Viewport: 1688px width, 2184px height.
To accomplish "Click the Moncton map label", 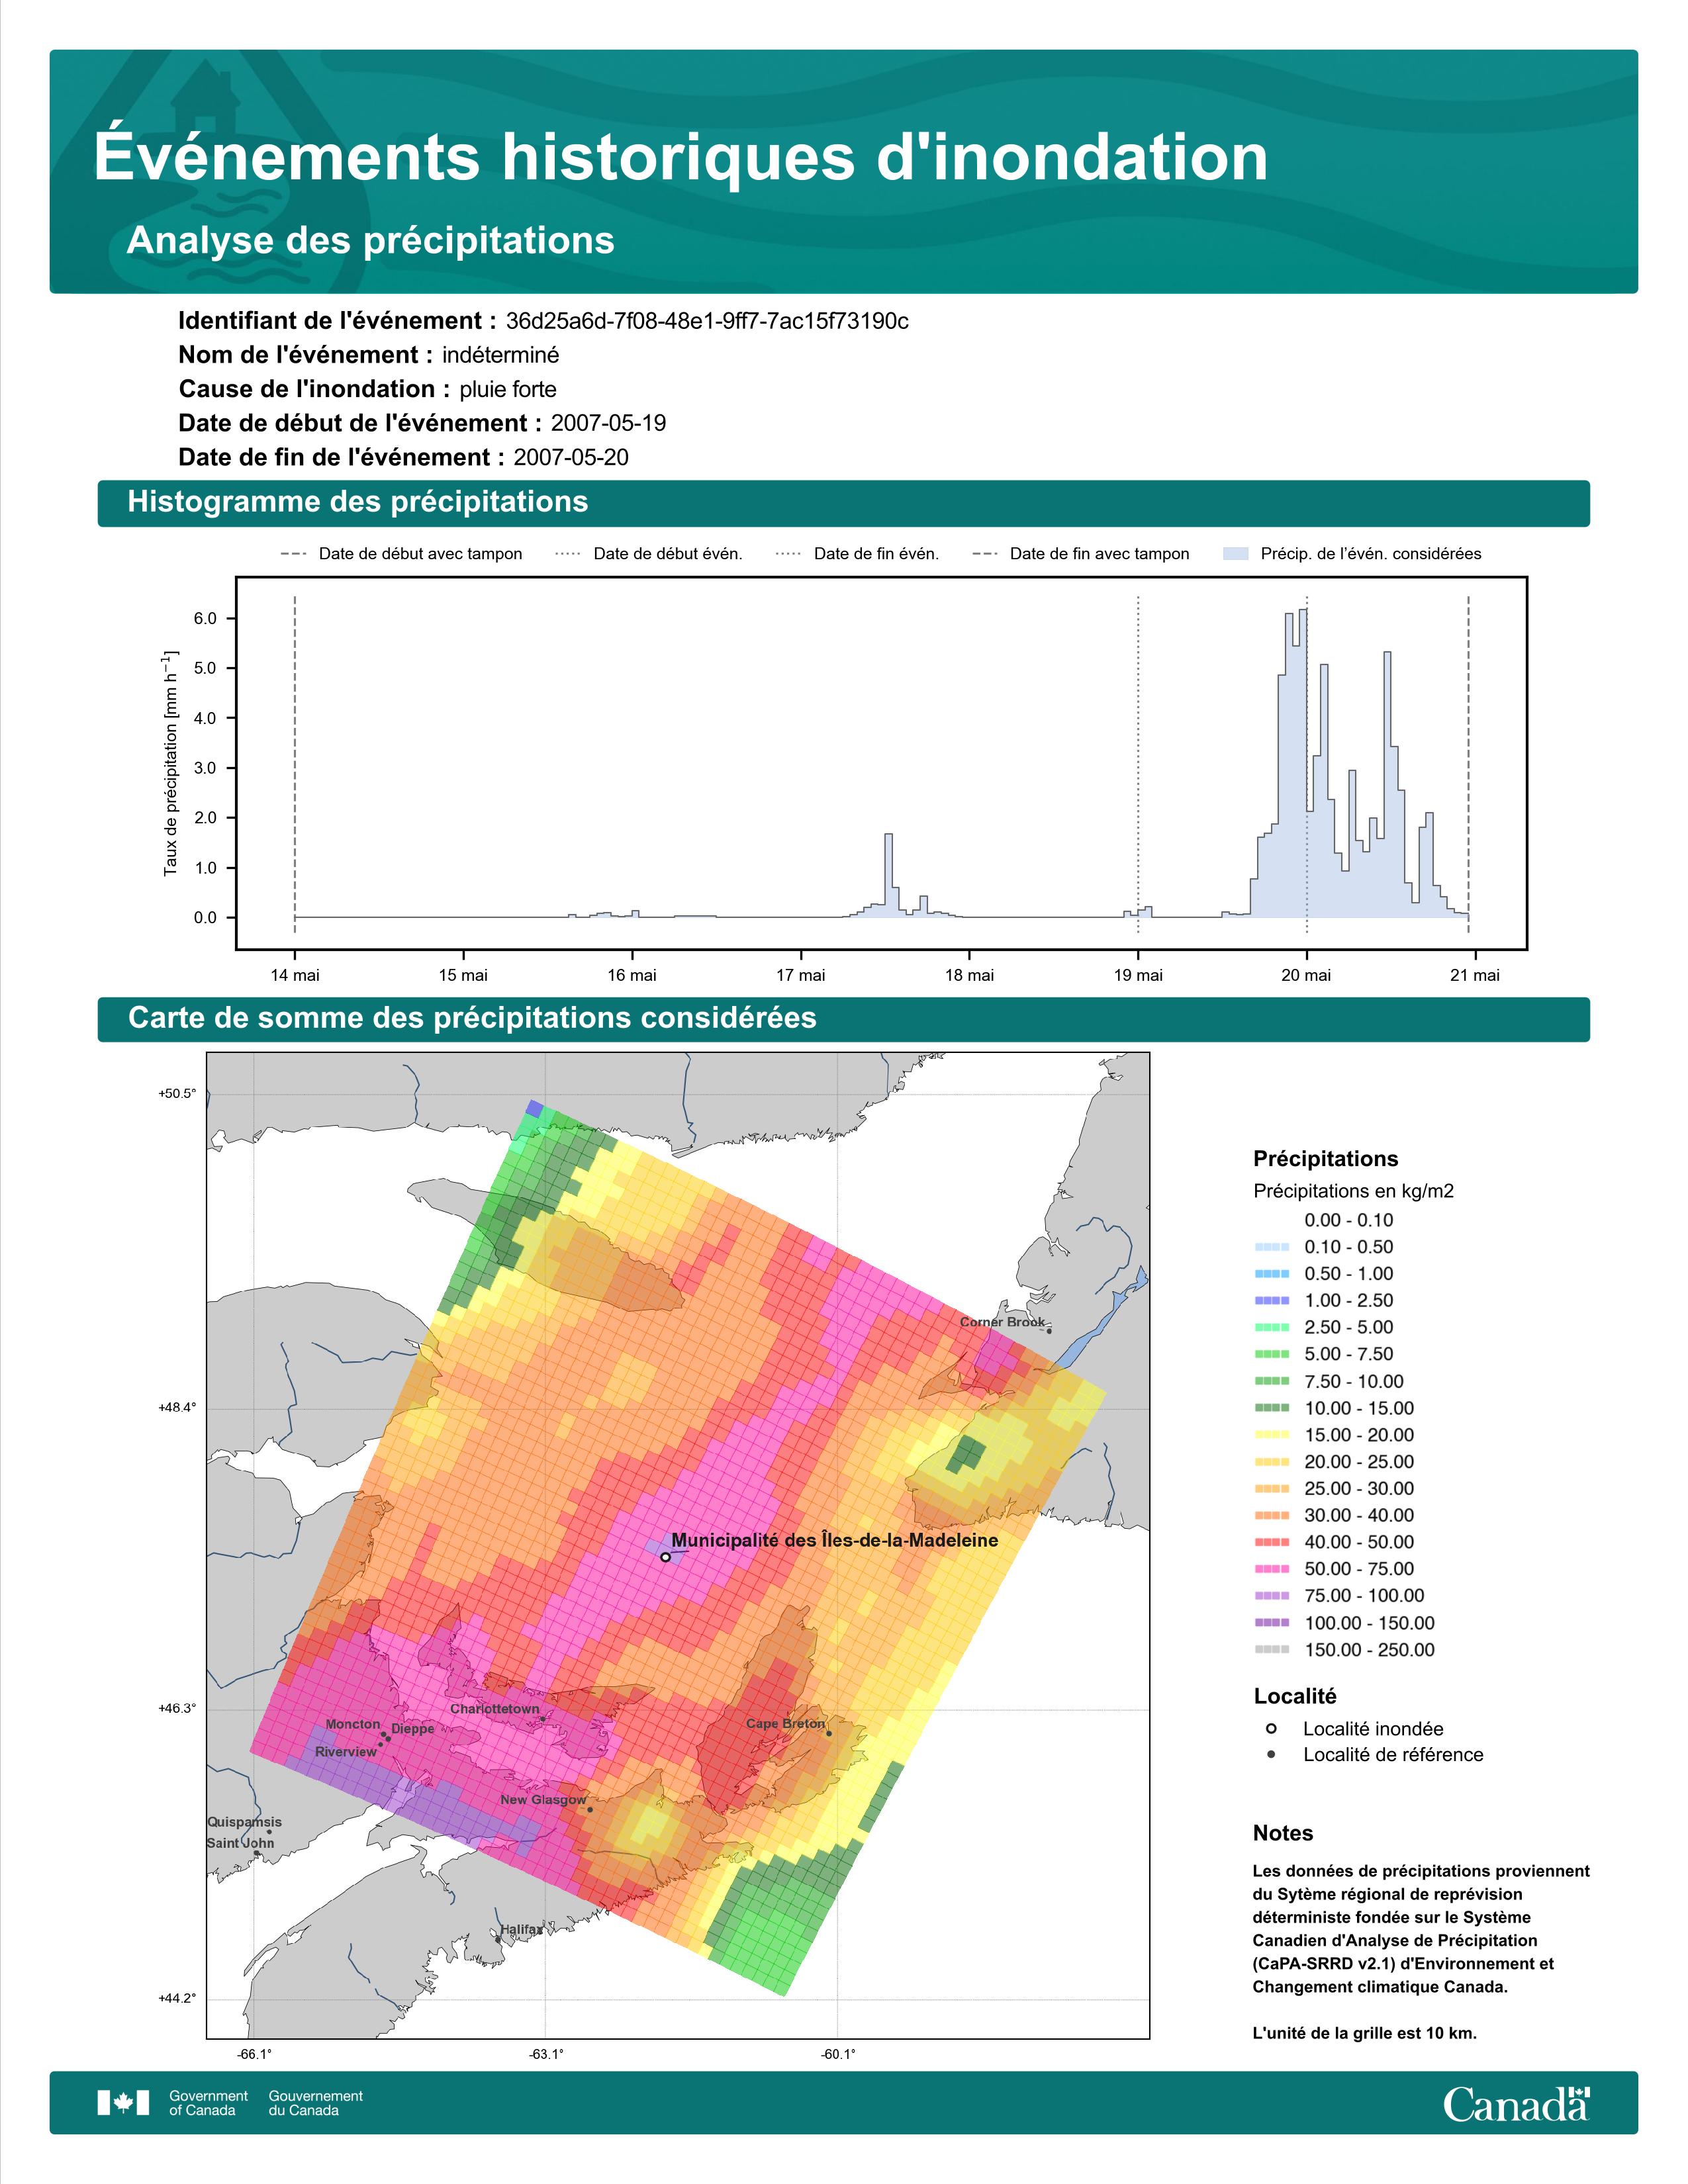I will [x=353, y=1724].
